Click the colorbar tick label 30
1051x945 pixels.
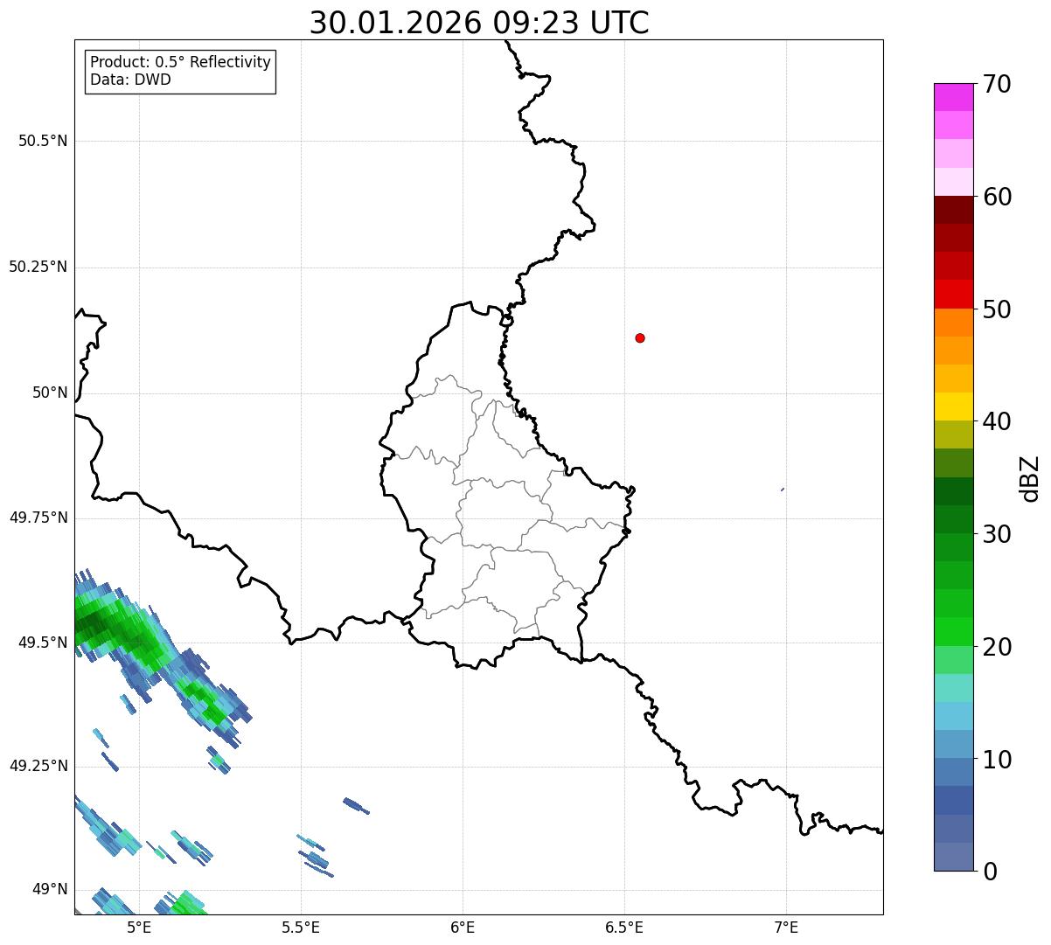(x=996, y=534)
